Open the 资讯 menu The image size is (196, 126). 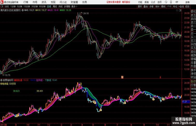click(44, 2)
